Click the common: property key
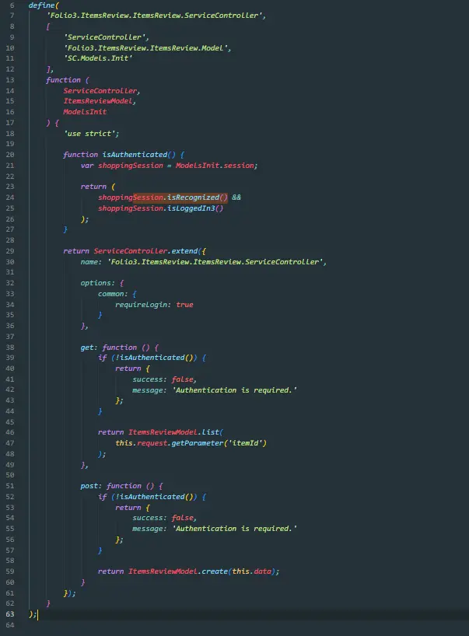The width and height of the screenshot is (469, 636). click(113, 294)
